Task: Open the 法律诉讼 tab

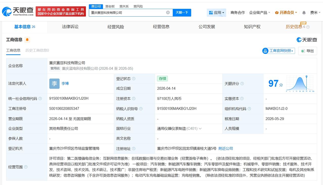Action: [x=70, y=27]
